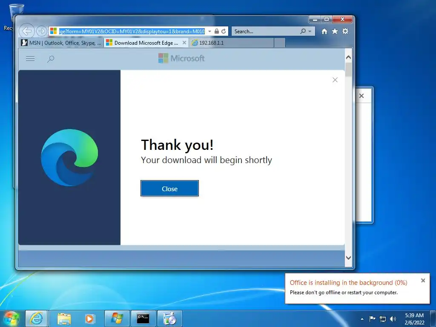Open a new tab with the blank tab button

[280, 43]
